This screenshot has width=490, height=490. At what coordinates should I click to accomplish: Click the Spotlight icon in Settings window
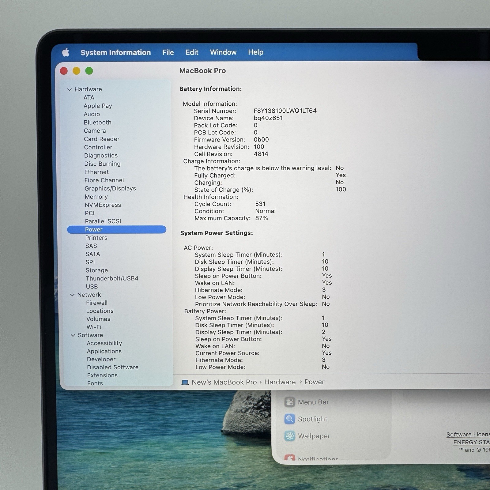290,419
